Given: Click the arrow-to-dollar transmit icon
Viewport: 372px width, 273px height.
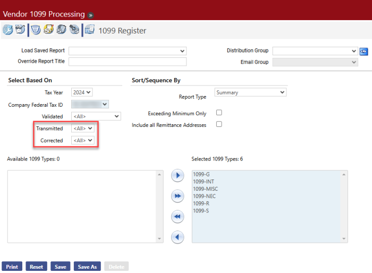Looking at the screenshot, I should point(74,30).
